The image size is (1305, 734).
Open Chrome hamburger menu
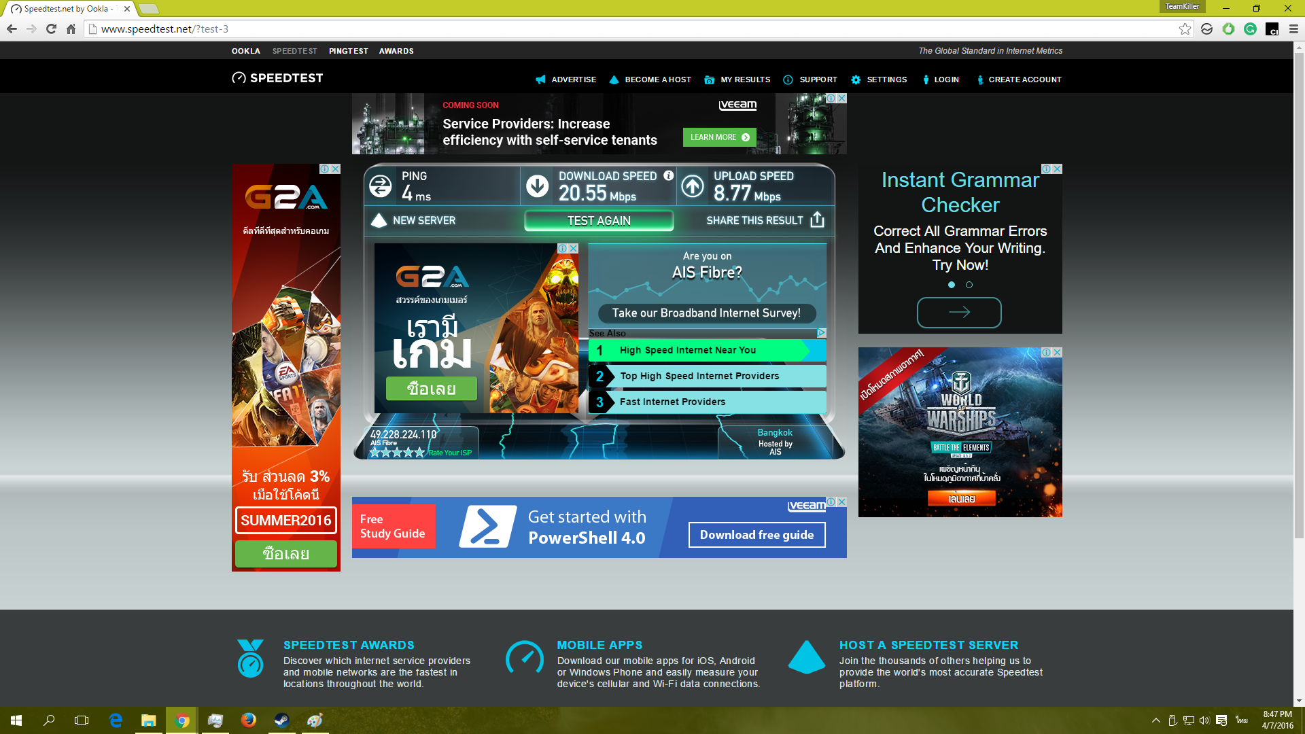[x=1293, y=29]
